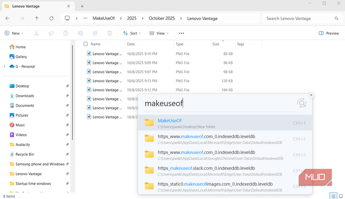Open Recycle Bin in sidebar
Screen dimensions: 345x199
(22, 154)
